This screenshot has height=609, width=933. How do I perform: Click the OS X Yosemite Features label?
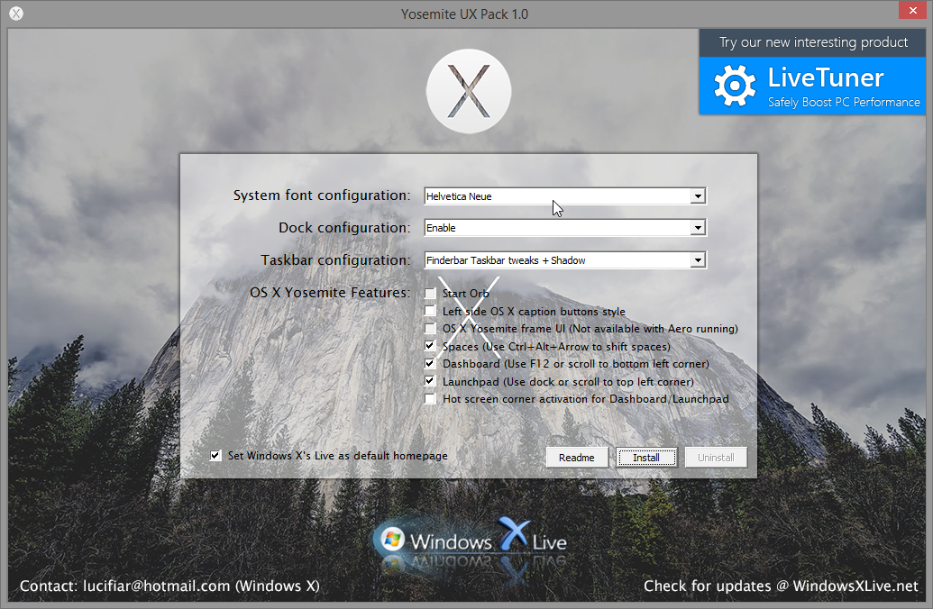point(330,292)
